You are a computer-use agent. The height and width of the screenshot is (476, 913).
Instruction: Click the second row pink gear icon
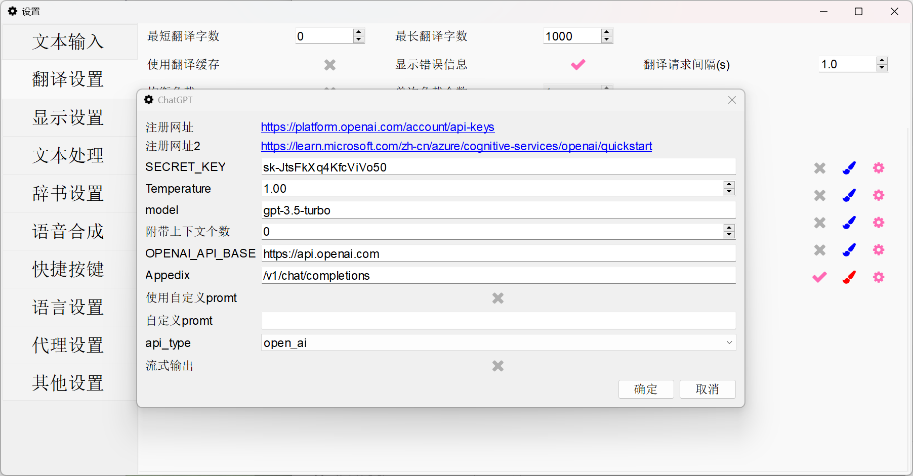tap(879, 195)
